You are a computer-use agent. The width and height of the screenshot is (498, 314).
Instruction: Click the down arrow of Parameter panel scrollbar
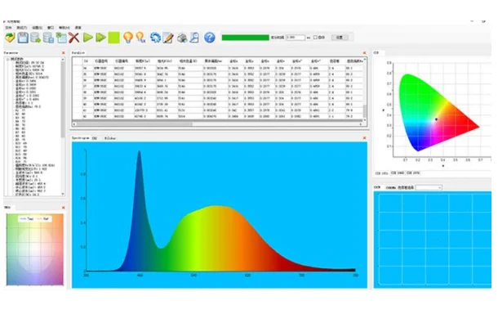63,194
